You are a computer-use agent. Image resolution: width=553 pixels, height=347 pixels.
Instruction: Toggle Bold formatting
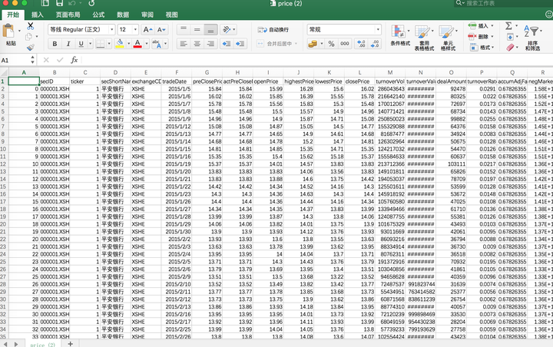point(55,44)
